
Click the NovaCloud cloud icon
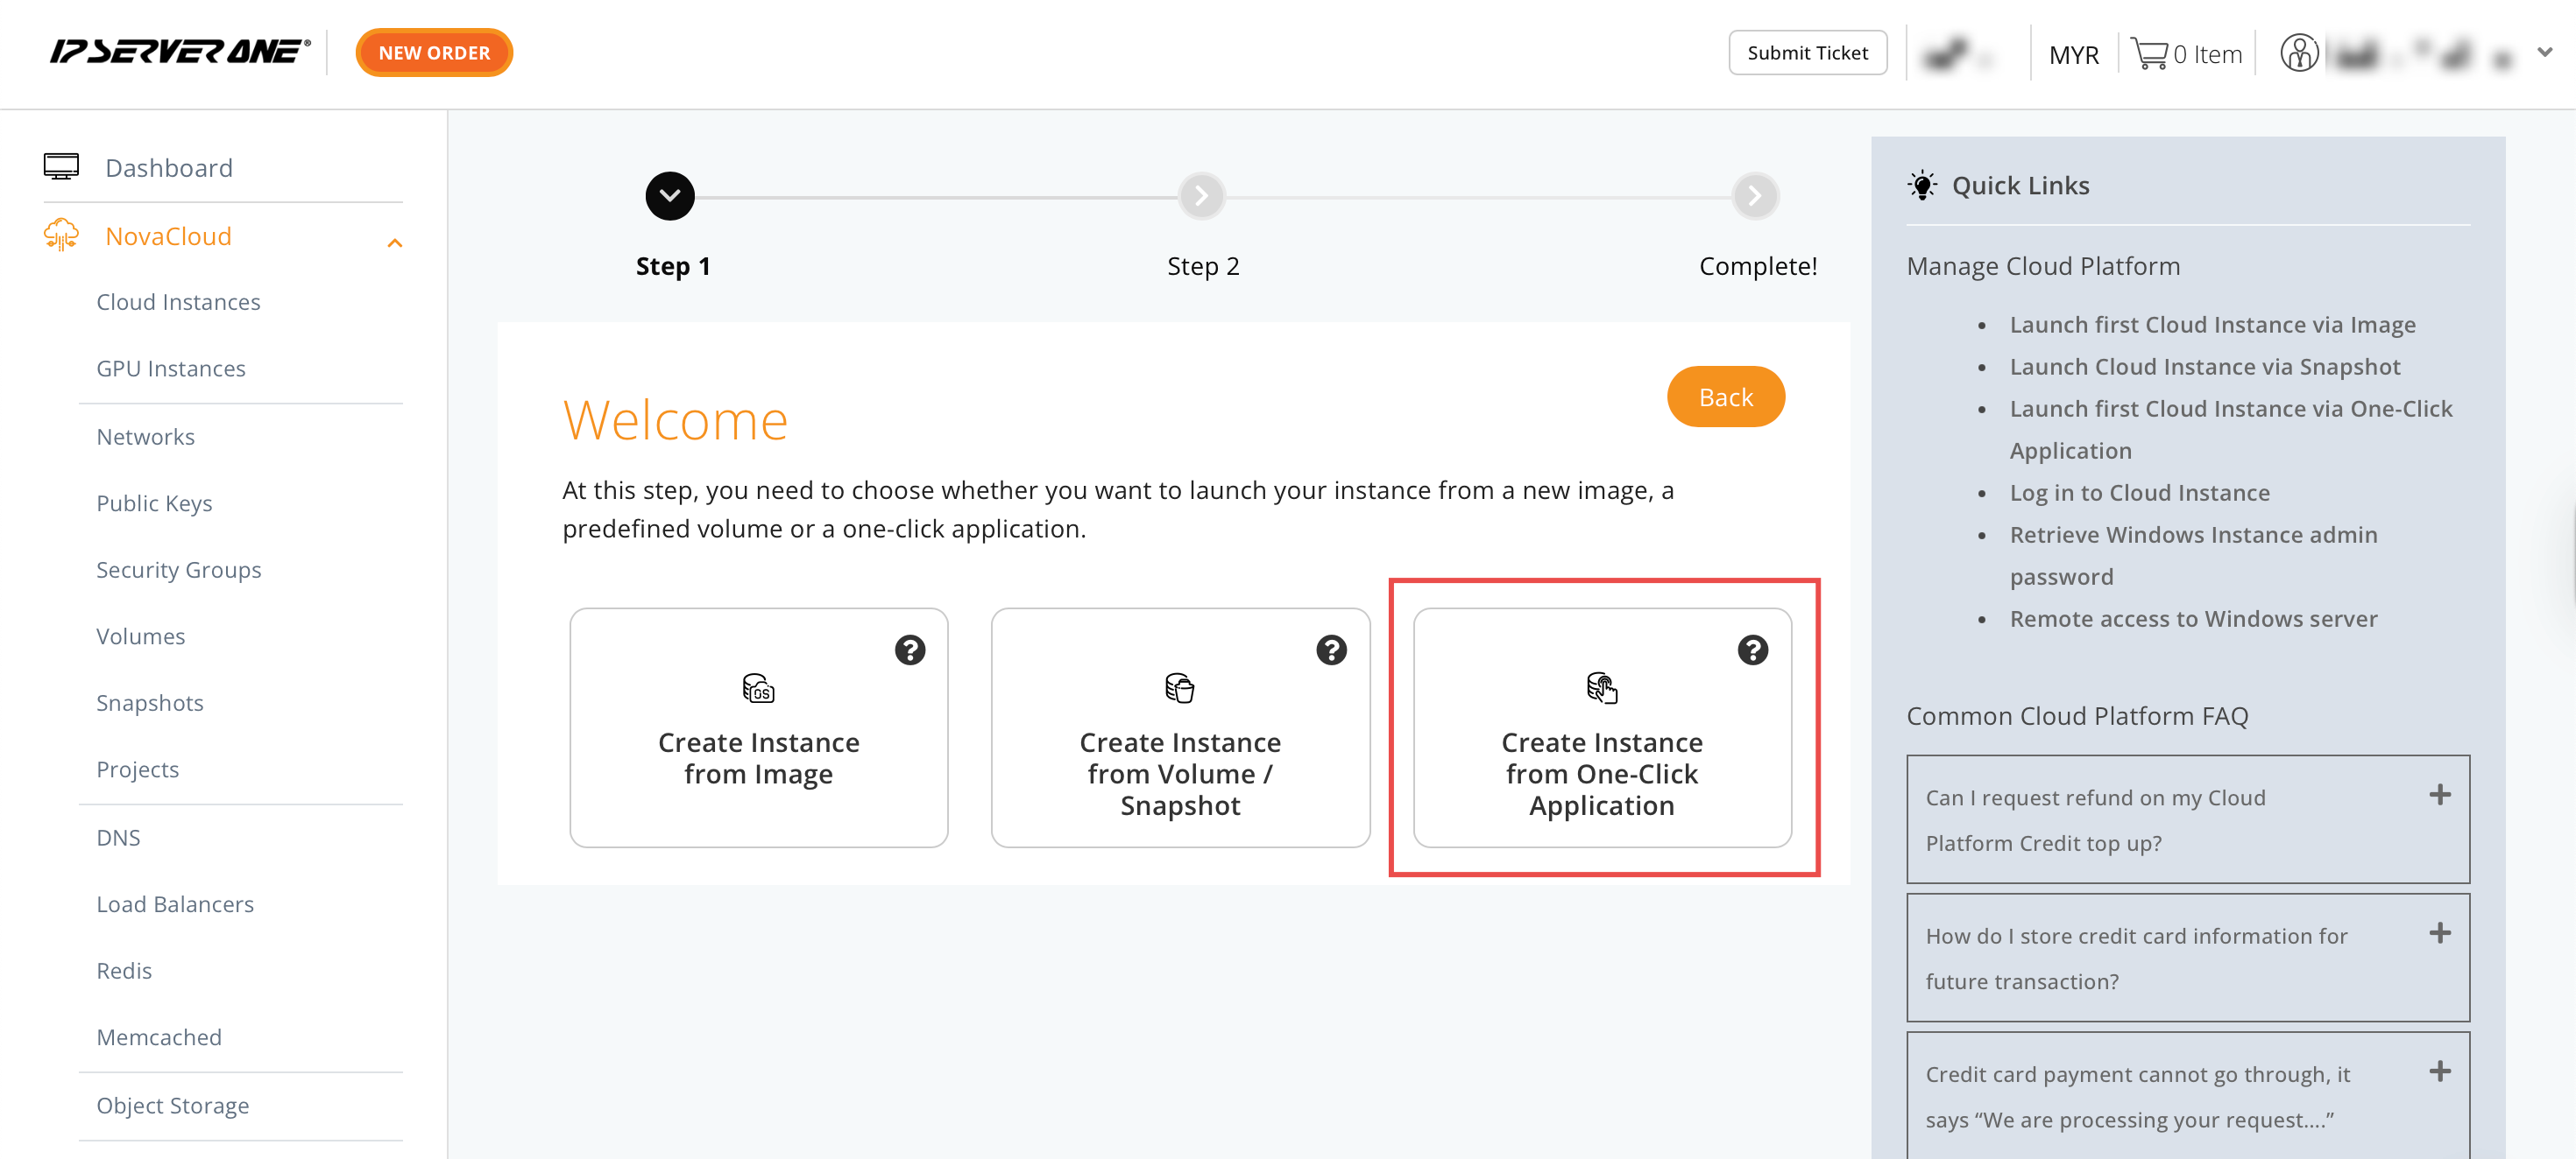coord(61,235)
